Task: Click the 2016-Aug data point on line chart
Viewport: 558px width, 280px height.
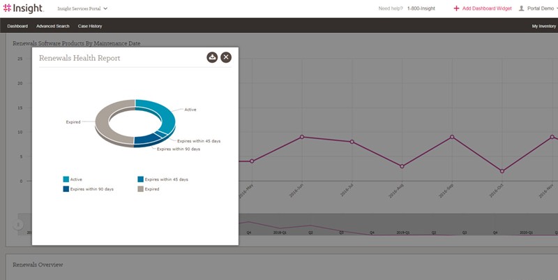Action: 402,166
